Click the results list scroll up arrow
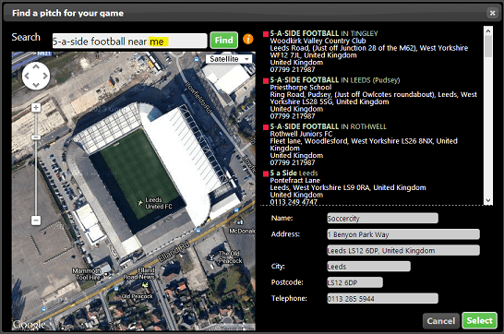 point(488,30)
